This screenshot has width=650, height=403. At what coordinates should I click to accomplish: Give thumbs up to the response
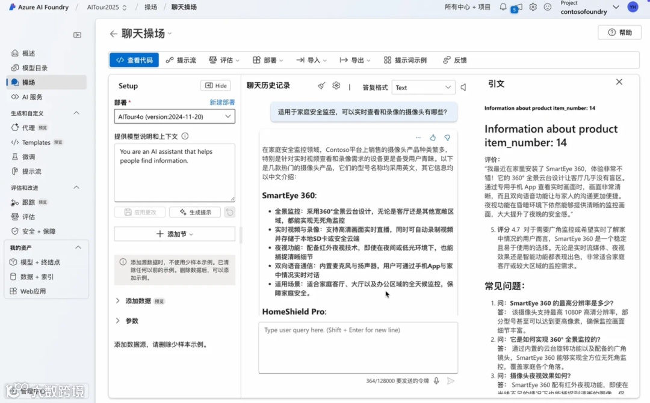433,138
